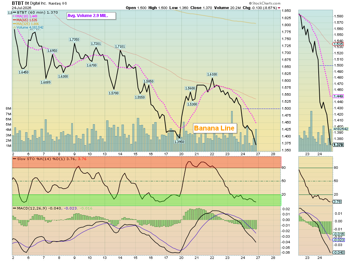Click the 1.6450 price low label

pyautogui.click(x=24, y=72)
